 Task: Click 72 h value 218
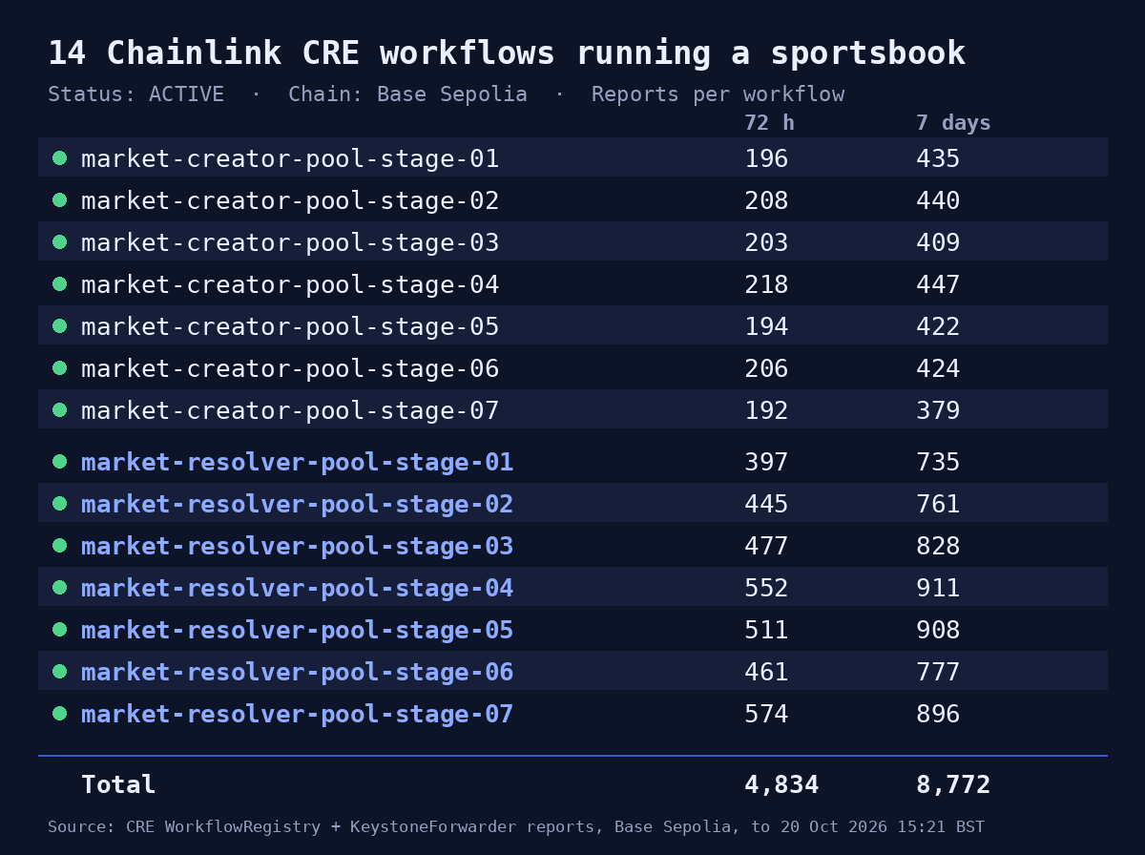point(766,285)
